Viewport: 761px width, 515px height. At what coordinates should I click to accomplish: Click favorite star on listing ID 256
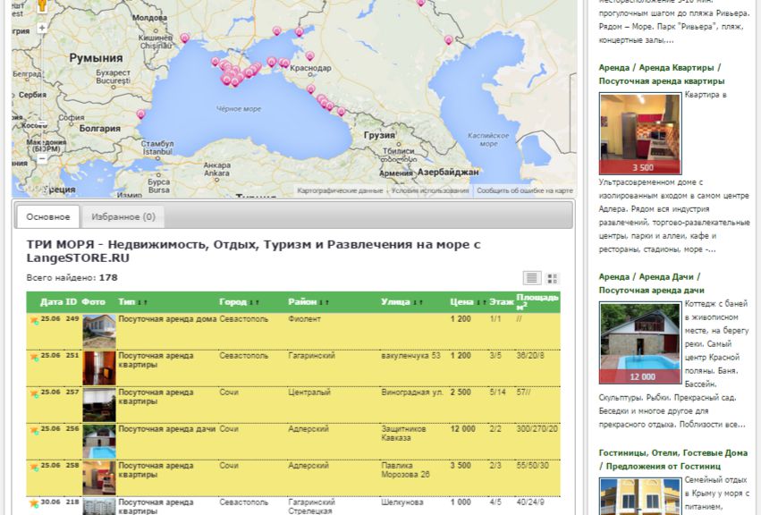point(34,431)
